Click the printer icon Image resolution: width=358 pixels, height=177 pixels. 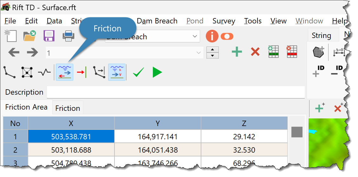[x=68, y=36]
